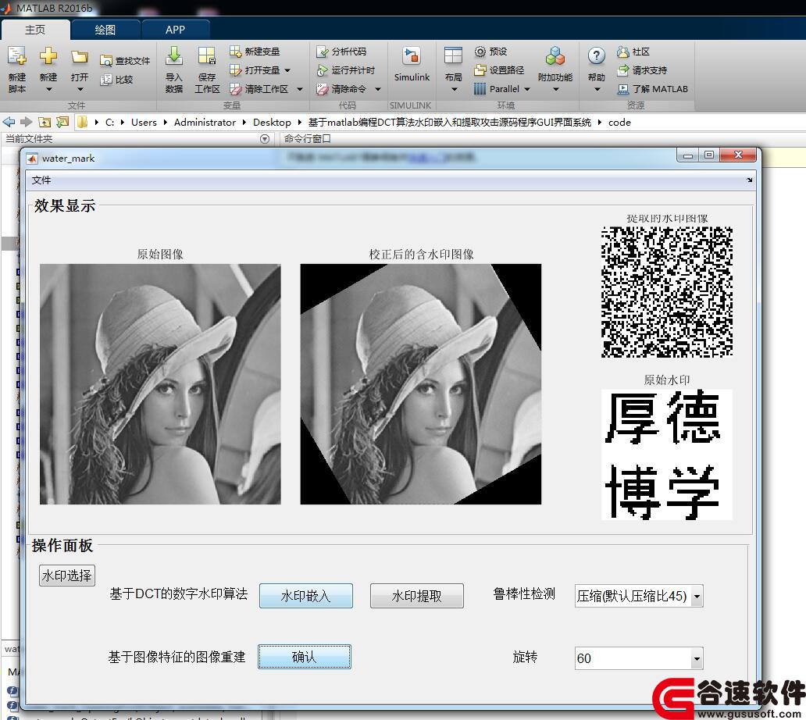Click 了解 MATLAB (Learn MATLAB) icon
The width and height of the screenshot is (806, 720).
[623, 90]
